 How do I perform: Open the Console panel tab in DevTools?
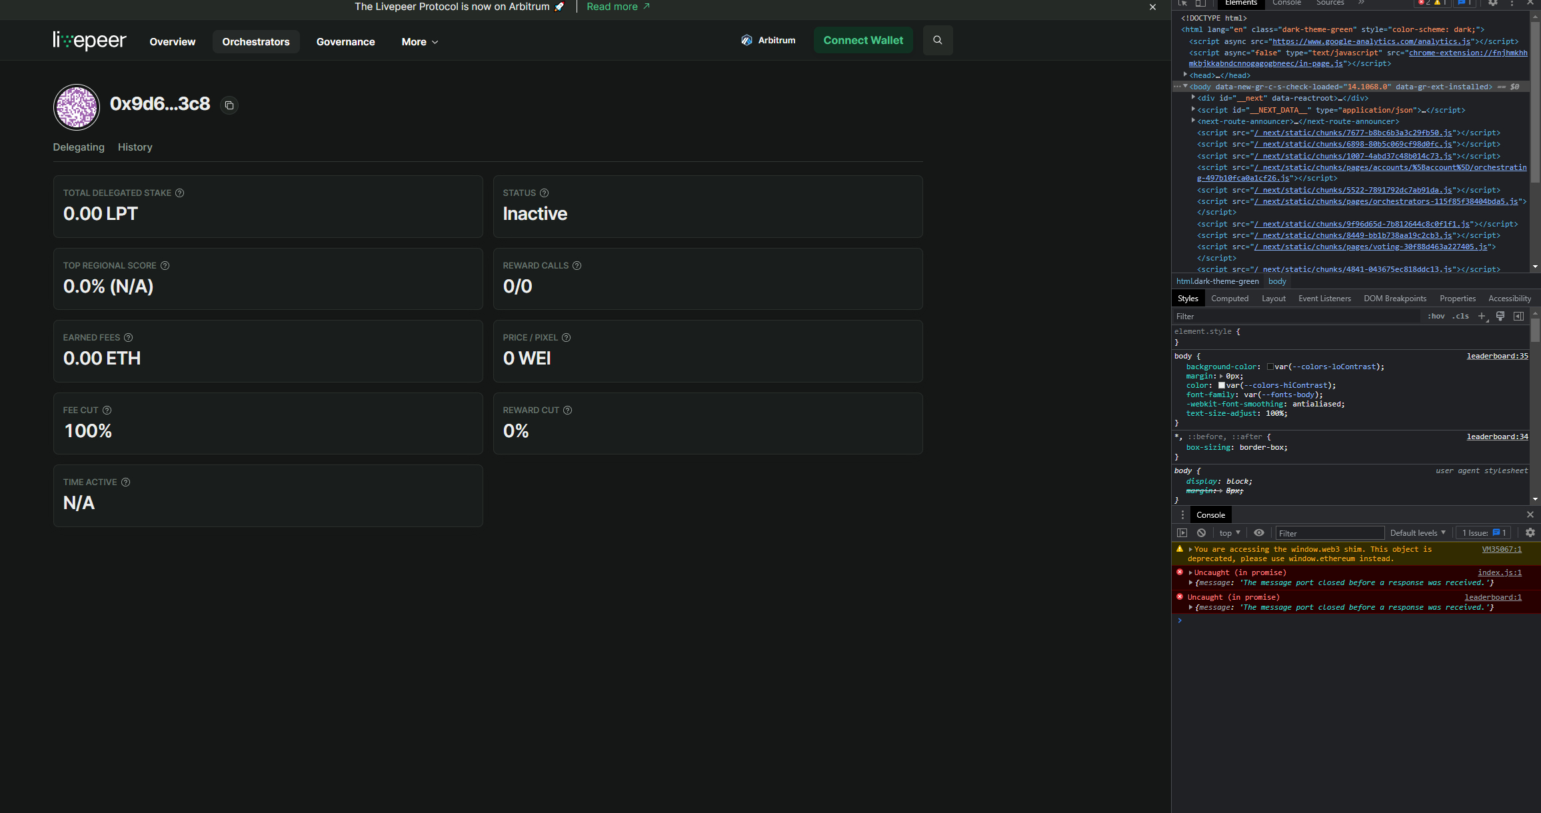pos(1286,3)
